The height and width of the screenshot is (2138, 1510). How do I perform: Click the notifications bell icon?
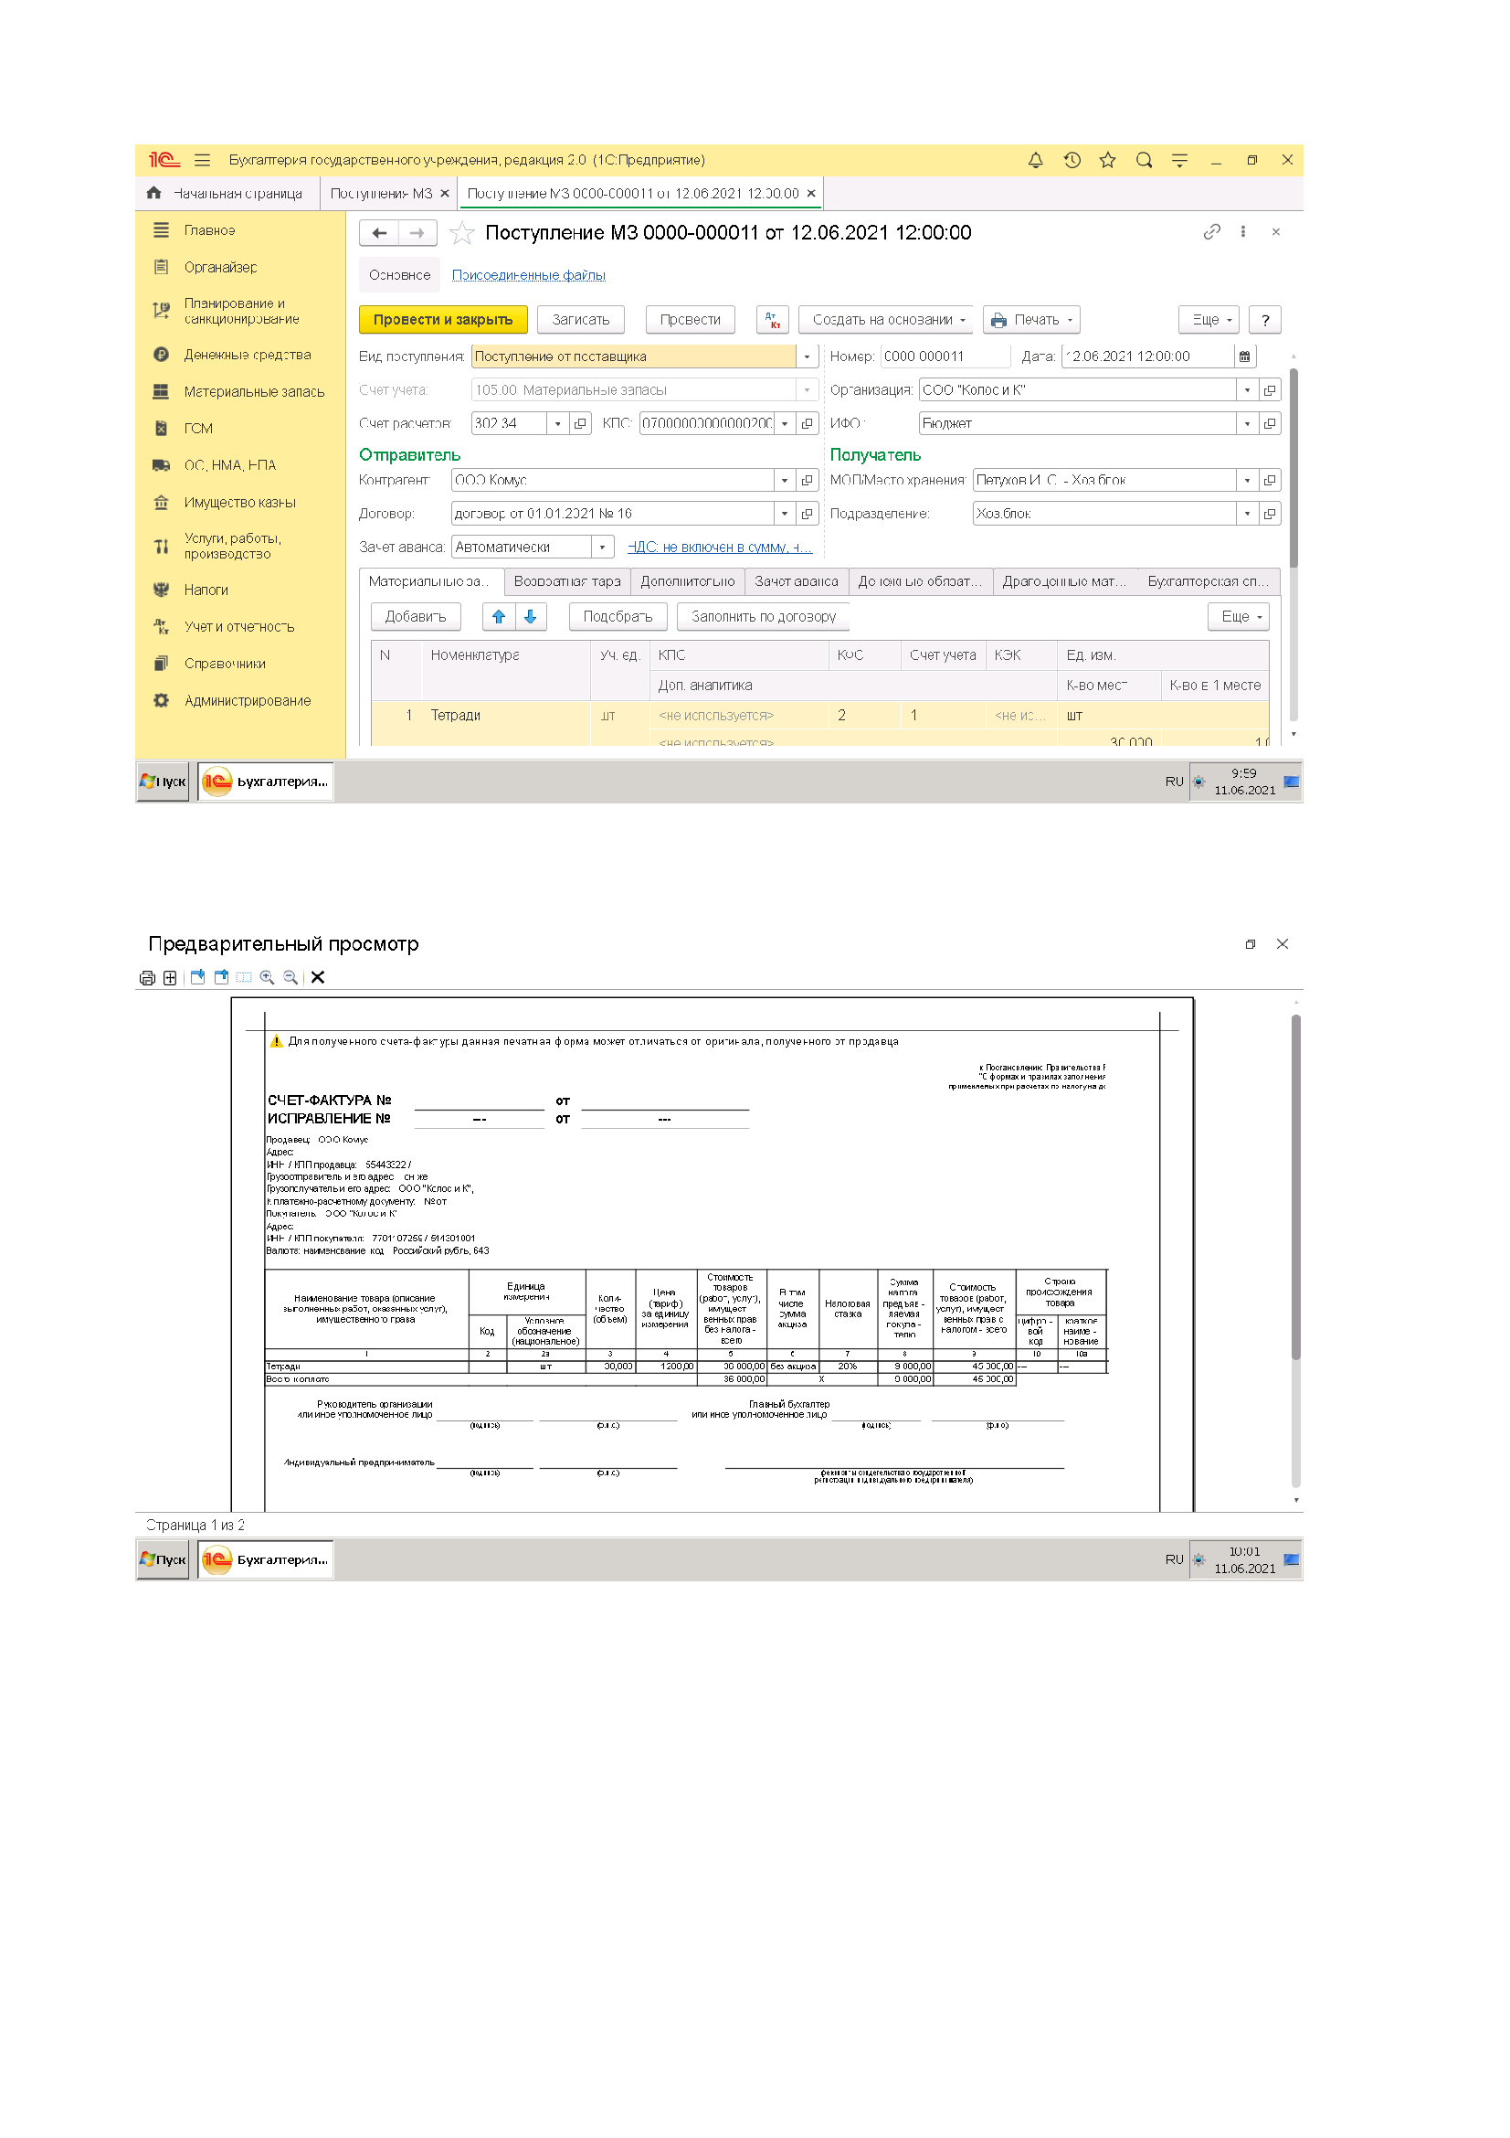1035,160
